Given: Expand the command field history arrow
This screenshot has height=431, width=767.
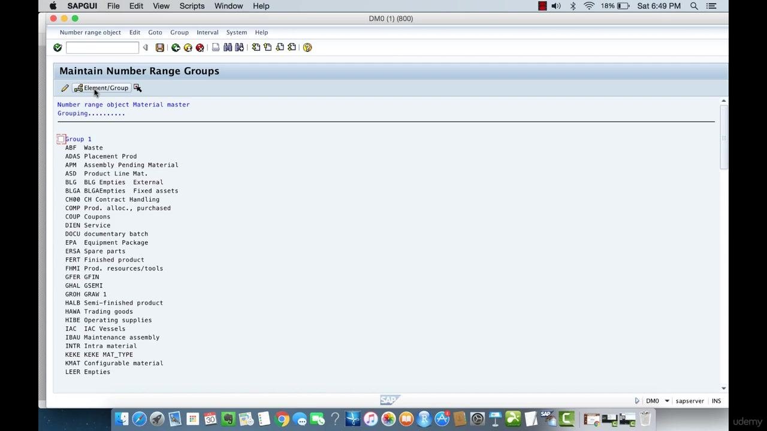Looking at the screenshot, I should point(145,47).
